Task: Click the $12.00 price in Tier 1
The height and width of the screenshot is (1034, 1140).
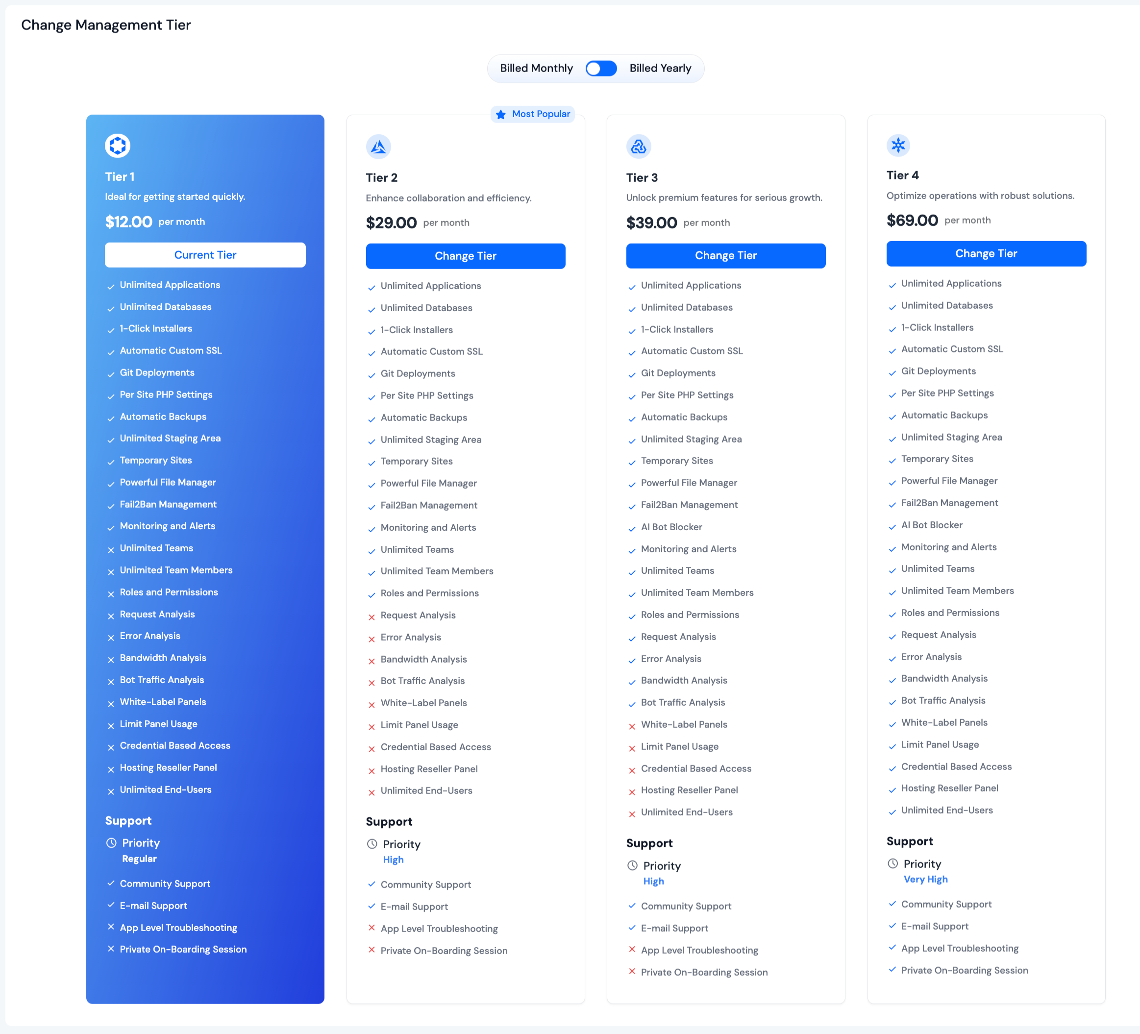Action: pyautogui.click(x=128, y=222)
